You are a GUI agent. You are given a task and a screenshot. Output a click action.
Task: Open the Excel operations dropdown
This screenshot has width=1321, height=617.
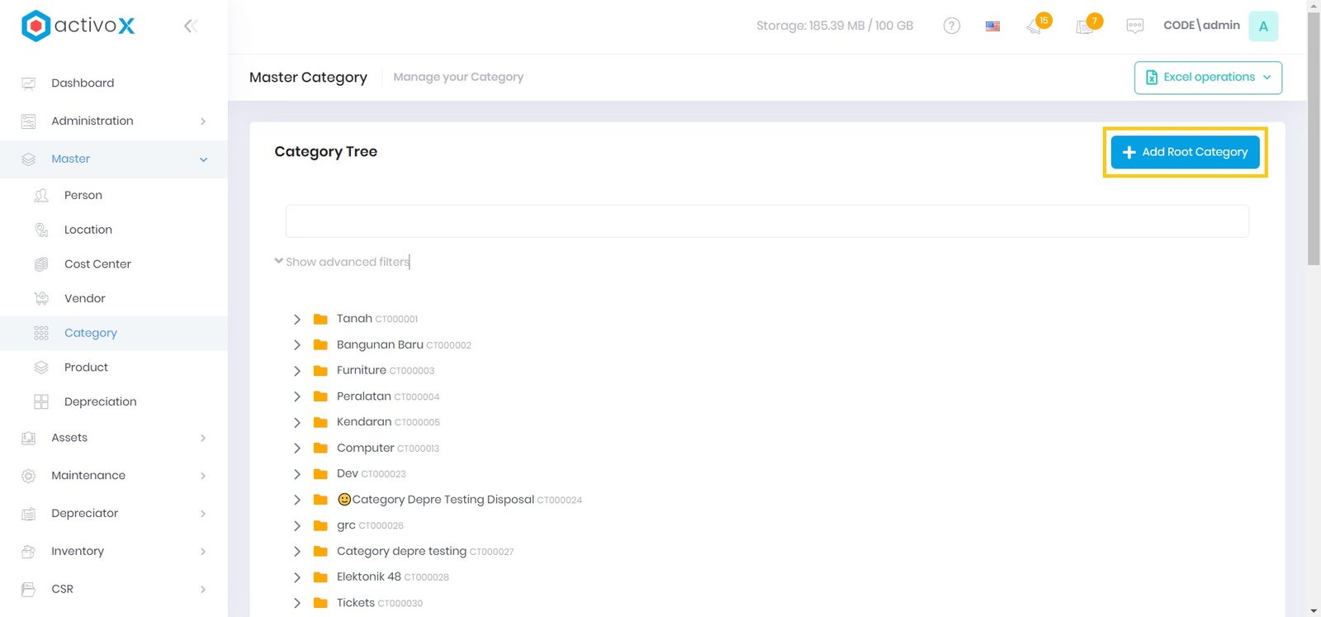click(x=1207, y=78)
